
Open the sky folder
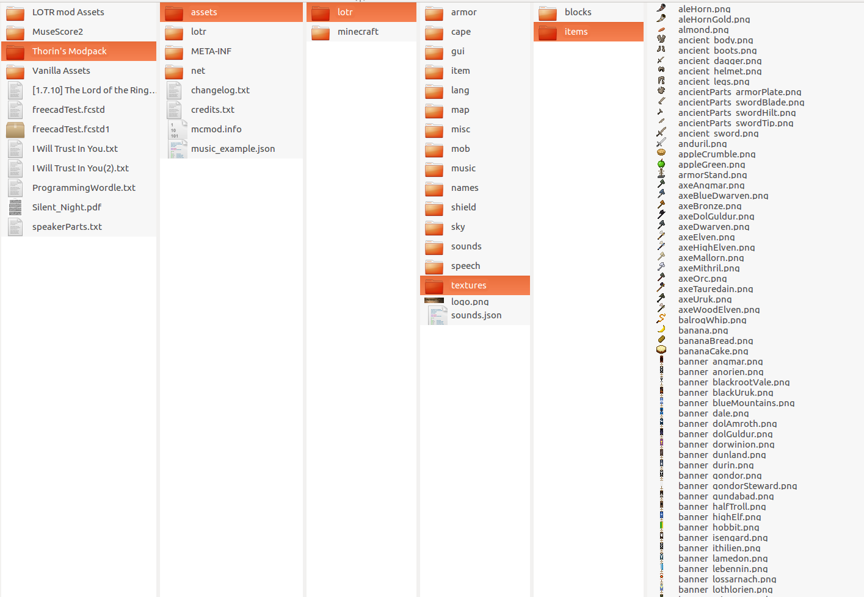pyautogui.click(x=475, y=227)
